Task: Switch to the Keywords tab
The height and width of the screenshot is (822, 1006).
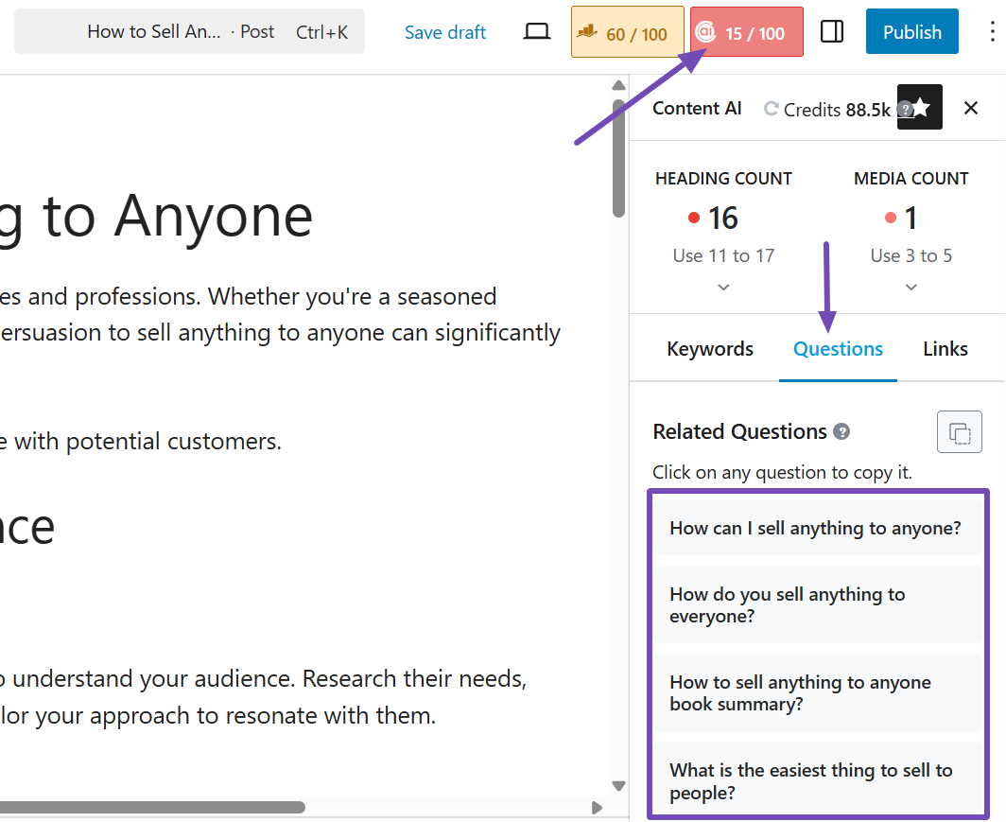Action: pyautogui.click(x=710, y=349)
